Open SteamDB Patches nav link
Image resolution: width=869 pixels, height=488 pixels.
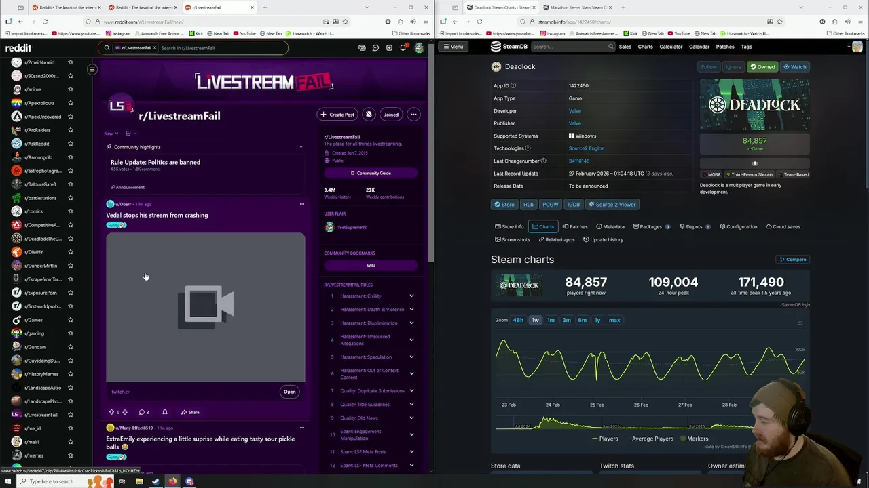point(725,47)
